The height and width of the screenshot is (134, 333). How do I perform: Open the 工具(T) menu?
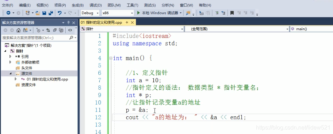[132, 5]
